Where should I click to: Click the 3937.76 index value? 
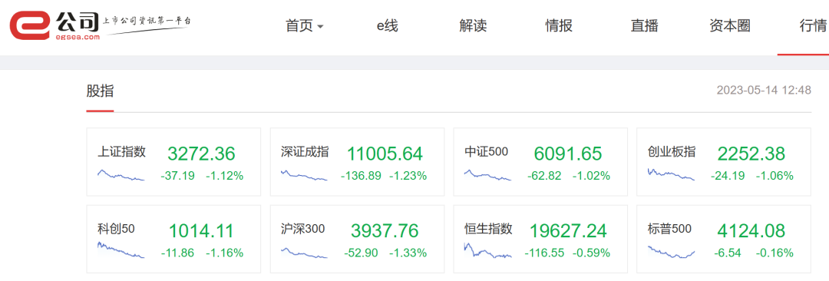coord(385,231)
